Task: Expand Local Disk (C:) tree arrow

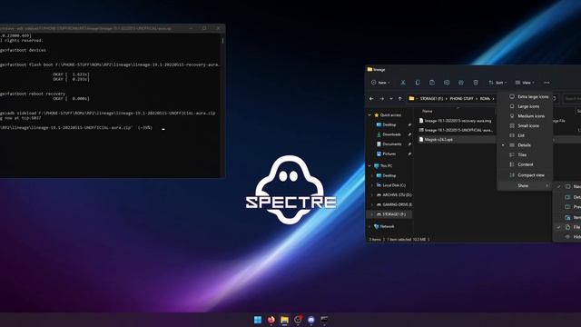Action: point(372,185)
